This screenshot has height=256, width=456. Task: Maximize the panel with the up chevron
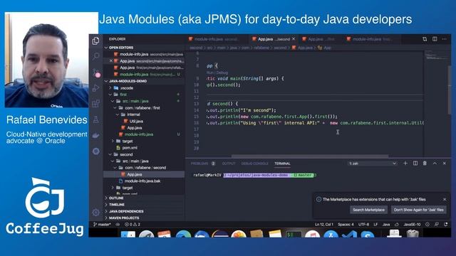[x=435, y=164]
